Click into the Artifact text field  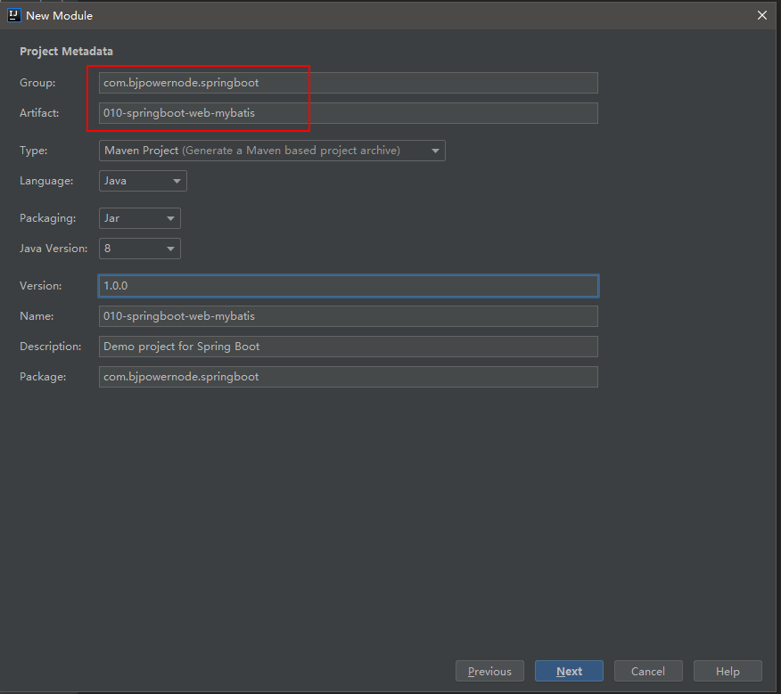(x=348, y=113)
